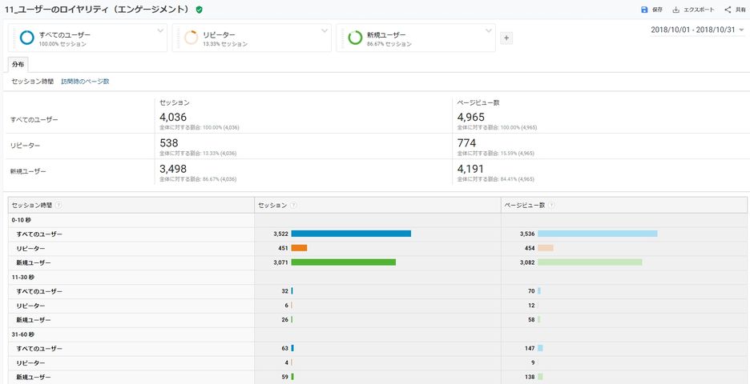Click the 31-60 秒 row group label
This screenshot has width=750, height=384.
pyautogui.click(x=23, y=334)
